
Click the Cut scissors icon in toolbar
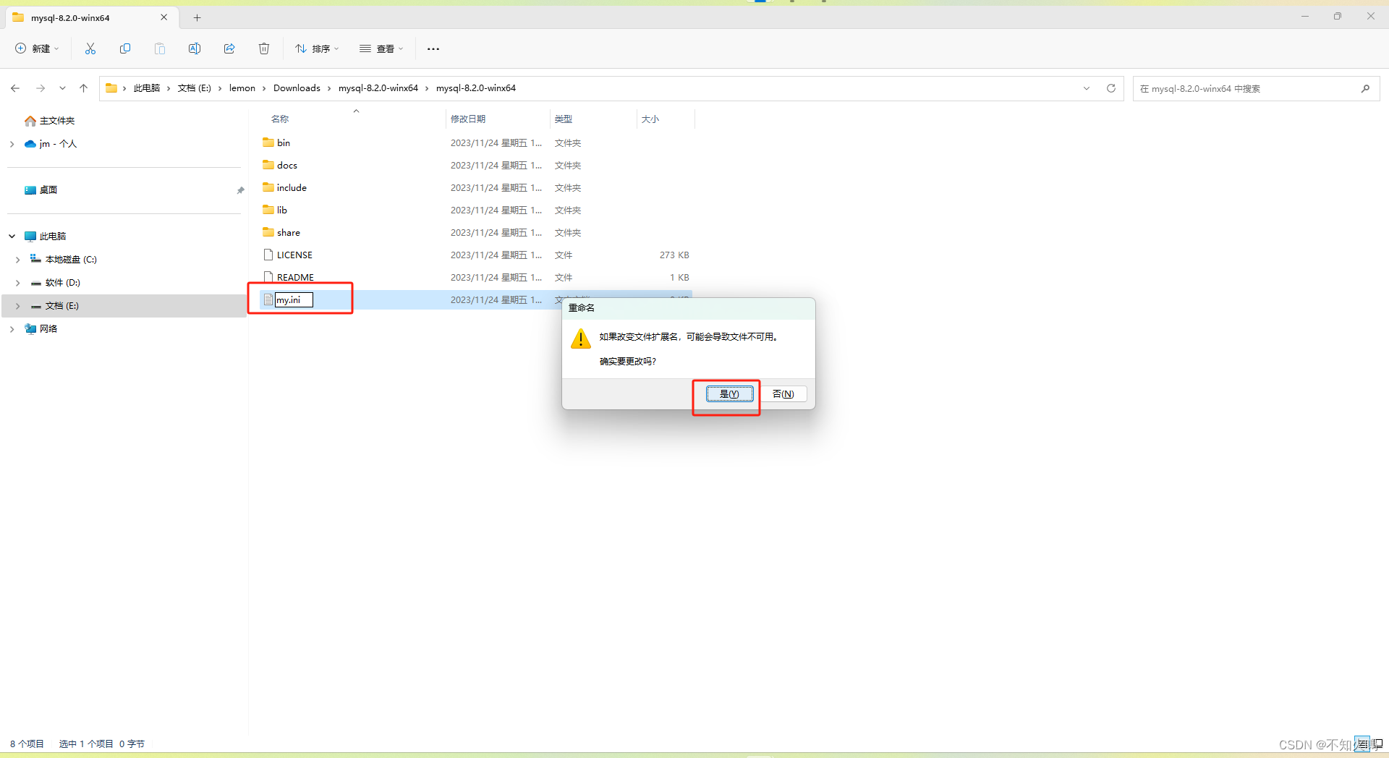(x=90, y=48)
